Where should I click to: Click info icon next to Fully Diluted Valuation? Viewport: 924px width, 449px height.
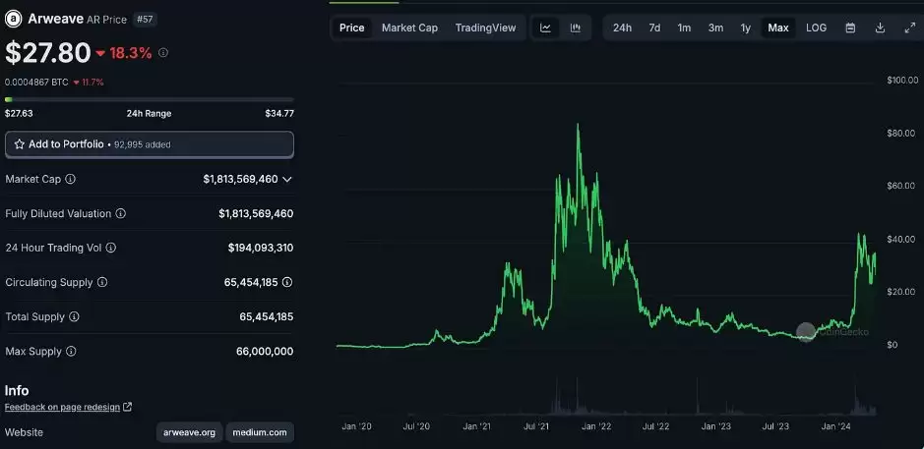coord(120,214)
